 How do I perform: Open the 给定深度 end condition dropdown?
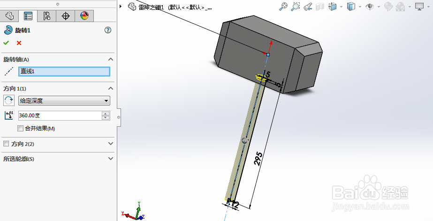tap(64, 100)
